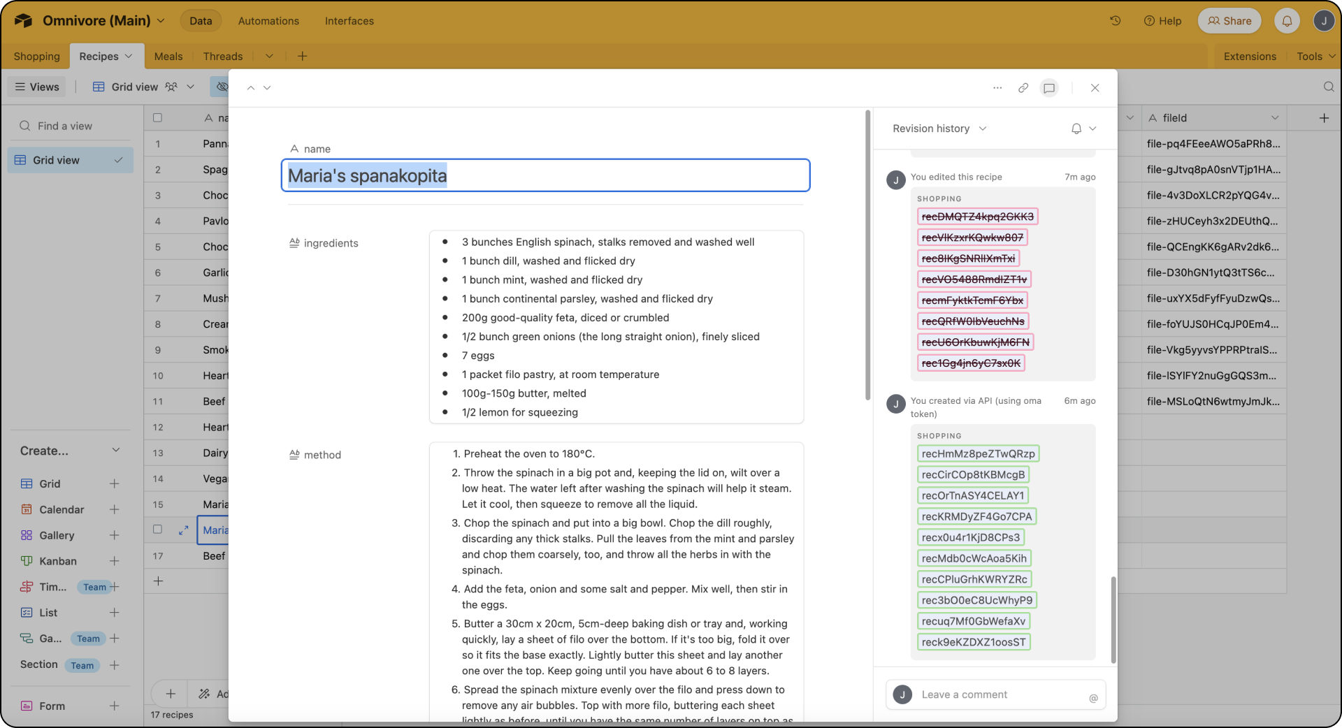The image size is (1342, 728).
Task: Click the Leave a comment input field
Action: coord(993,694)
